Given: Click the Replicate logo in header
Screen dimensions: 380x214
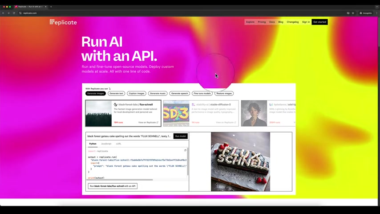Looking at the screenshot, I should (63, 22).
